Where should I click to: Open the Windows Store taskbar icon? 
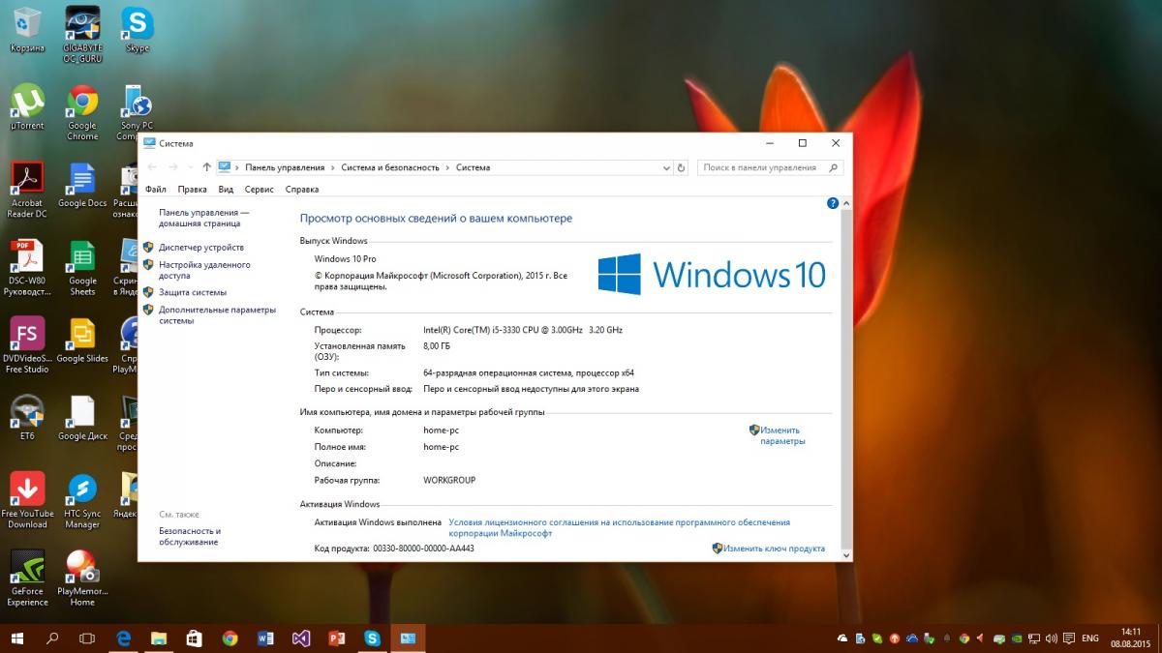pos(194,638)
